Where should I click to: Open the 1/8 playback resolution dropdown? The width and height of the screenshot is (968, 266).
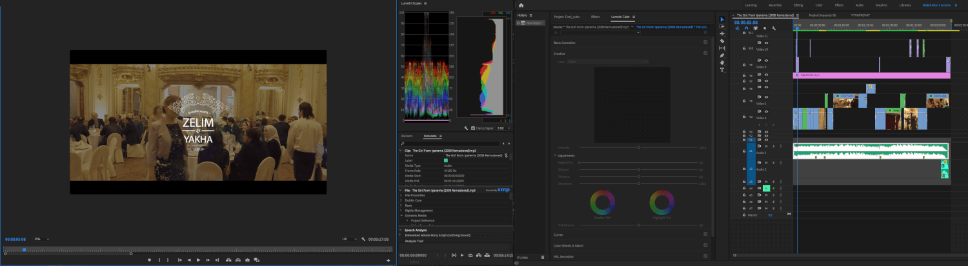pos(349,239)
